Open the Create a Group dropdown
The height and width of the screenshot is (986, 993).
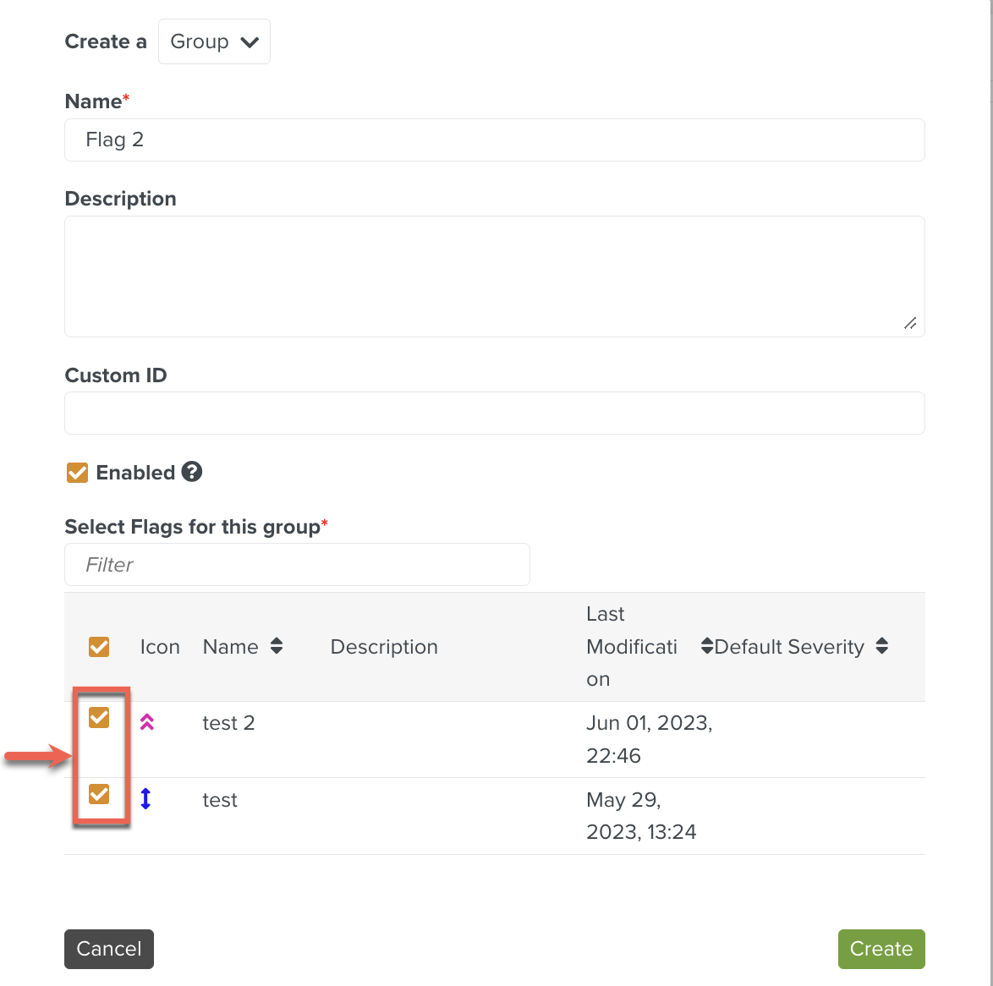click(x=214, y=41)
